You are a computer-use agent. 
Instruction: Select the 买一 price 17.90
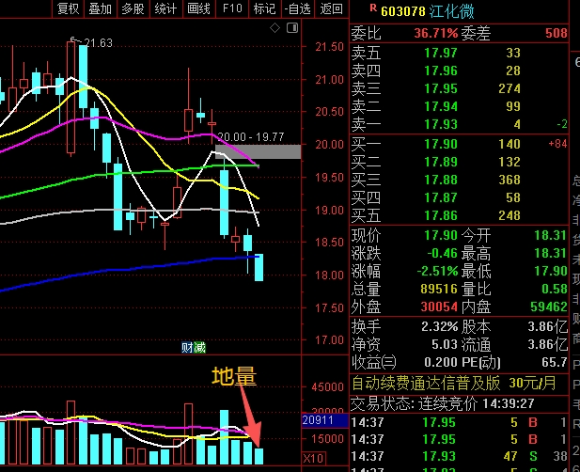[441, 144]
